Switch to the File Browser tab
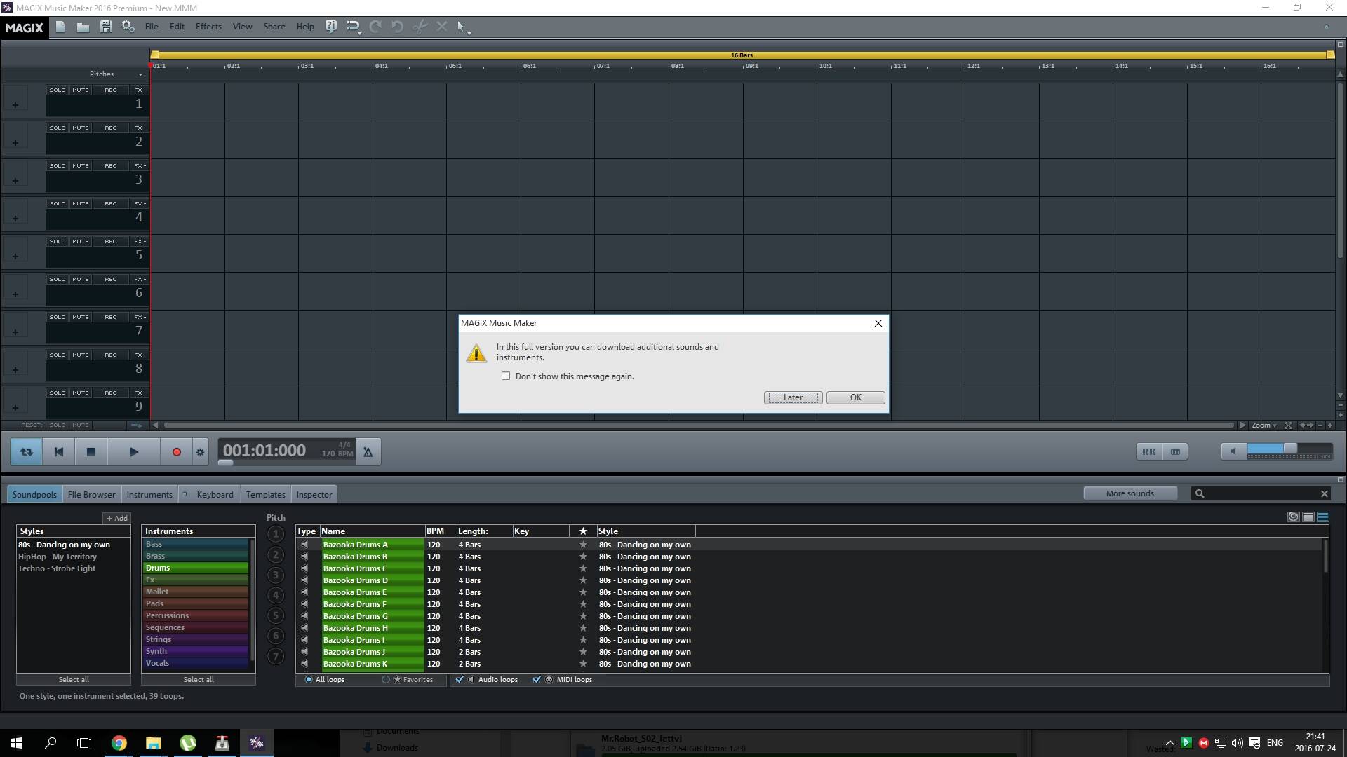Screen dimensions: 1347x757 coord(91,494)
